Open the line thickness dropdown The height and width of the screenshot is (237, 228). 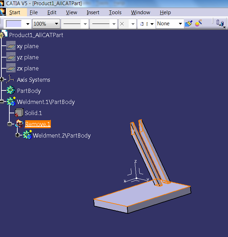[x=75, y=24]
